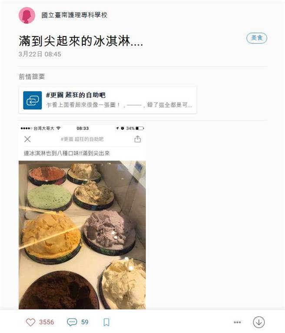
Task: Click the school name 國立臺南護理專科學校
Action: coord(74,15)
